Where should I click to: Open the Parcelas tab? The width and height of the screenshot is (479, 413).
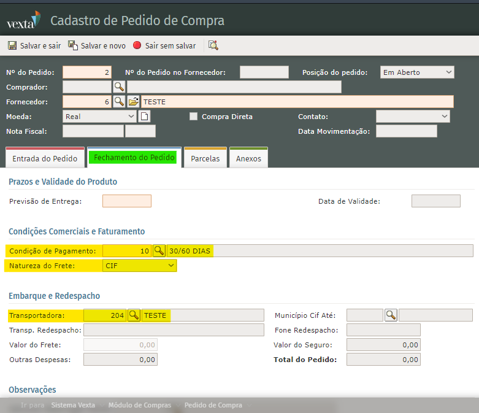205,158
